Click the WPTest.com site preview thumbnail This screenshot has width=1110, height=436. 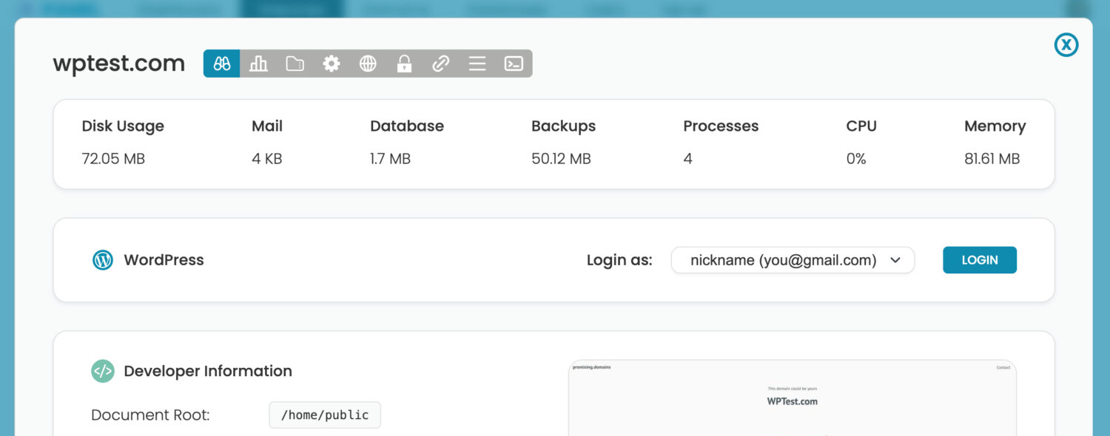(792, 399)
